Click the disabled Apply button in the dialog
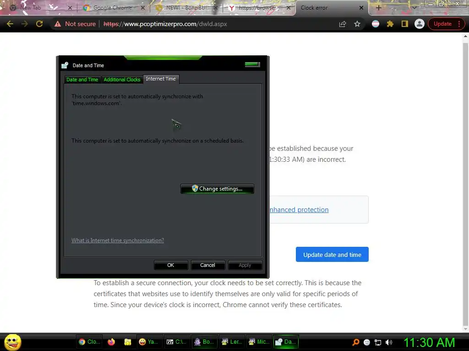Image resolution: width=469 pixels, height=351 pixels. 245,265
